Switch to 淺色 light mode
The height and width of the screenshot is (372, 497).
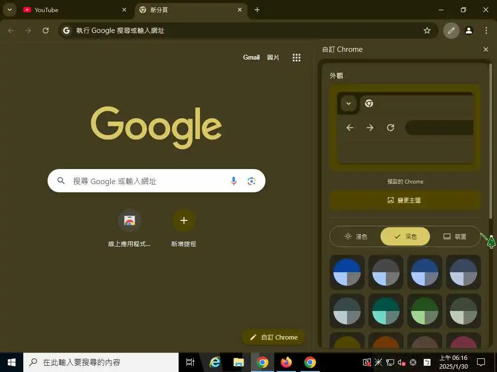click(x=356, y=236)
